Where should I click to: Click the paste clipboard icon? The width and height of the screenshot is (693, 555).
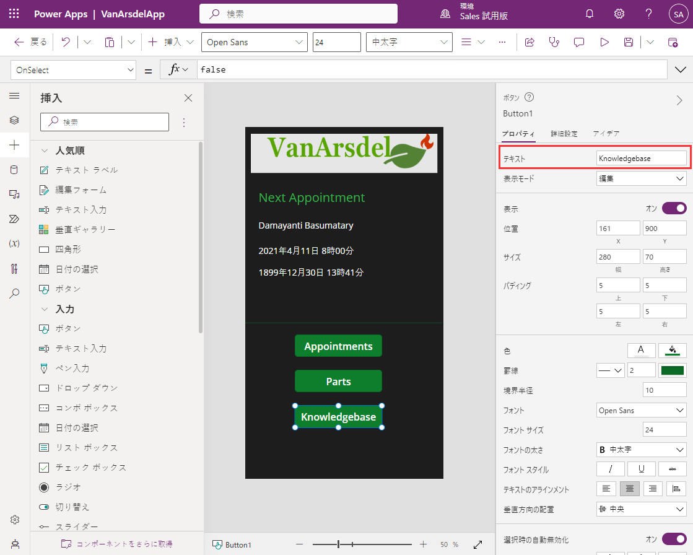[109, 42]
